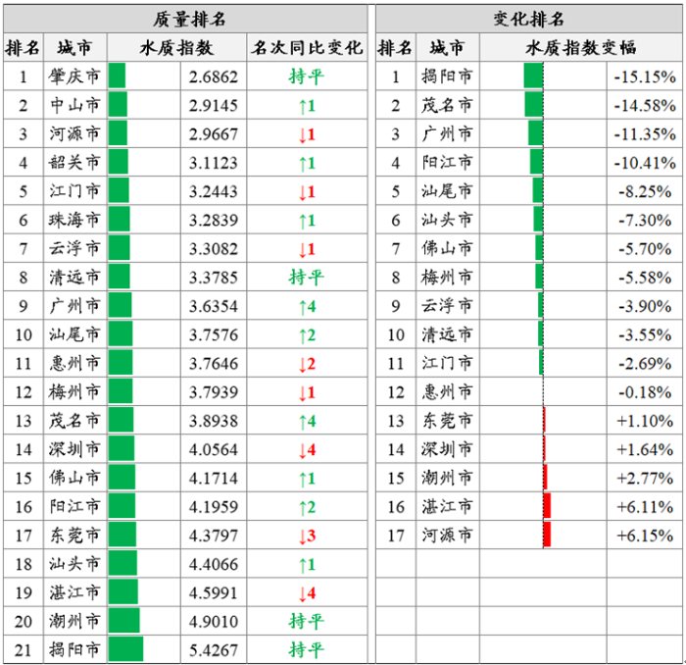The image size is (686, 665).
Task: Click the green bar for 揭阳市 in change ranking
Action: click(x=533, y=77)
